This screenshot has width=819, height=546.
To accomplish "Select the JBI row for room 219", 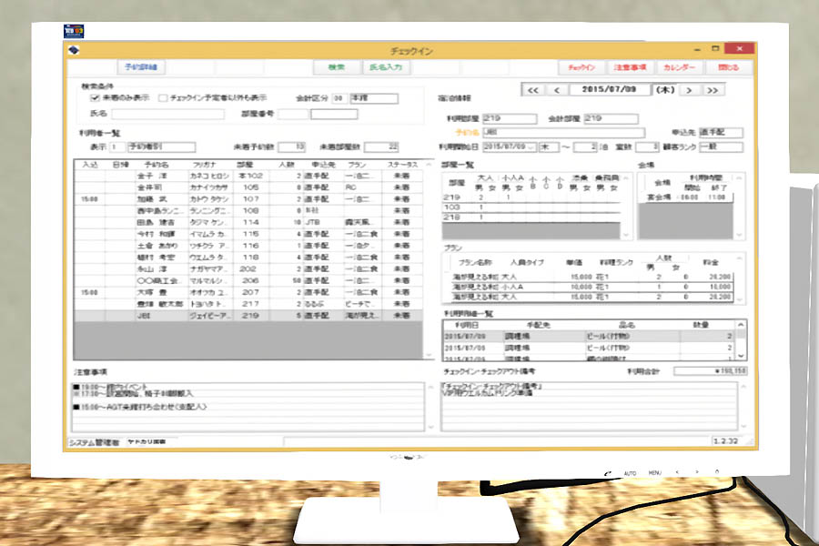I will click(246, 316).
